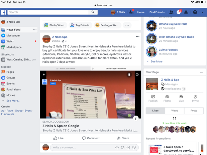The image size is (207, 155).
Task: Select the Posts tab
Action: click(194, 111)
